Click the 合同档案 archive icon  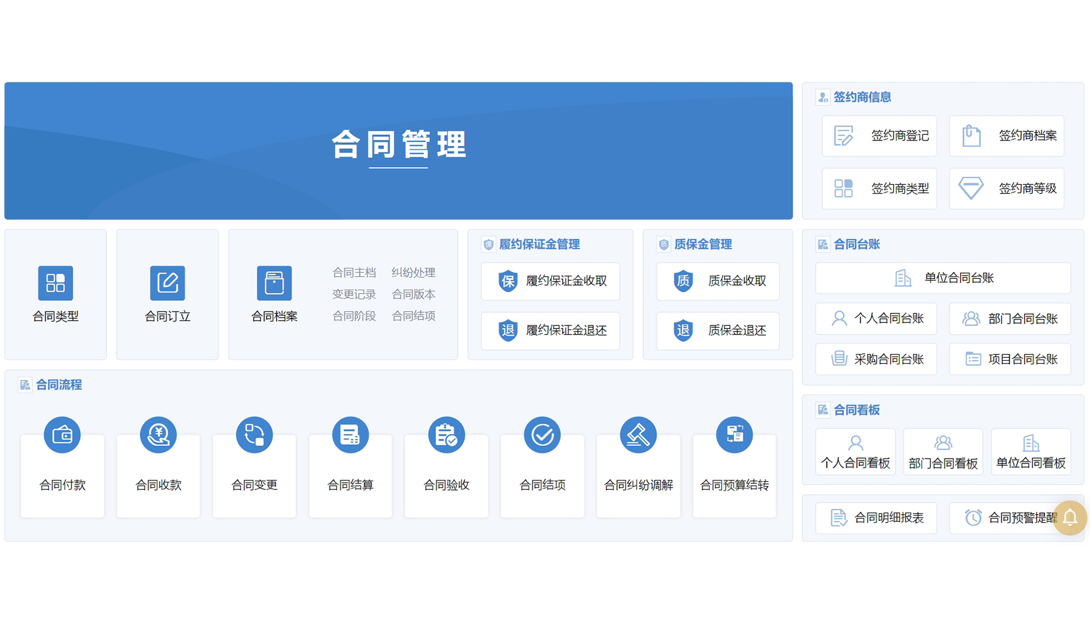coord(274,283)
